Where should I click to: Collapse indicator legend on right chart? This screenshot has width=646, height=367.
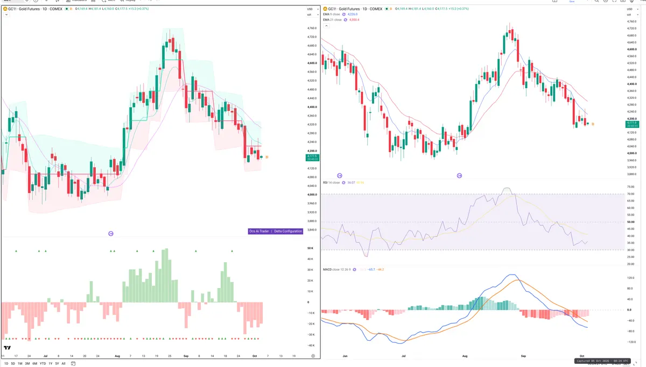(326, 25)
